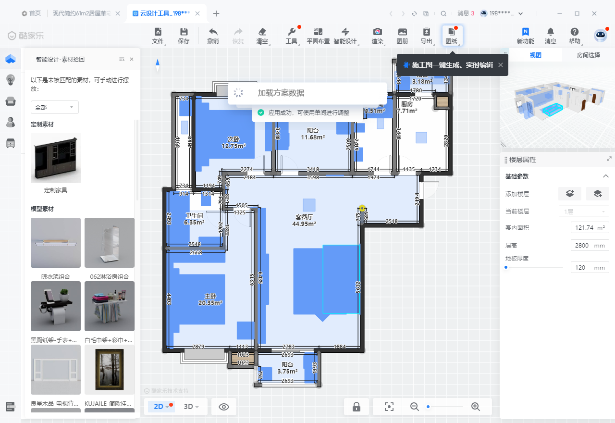Open the lightbulb inspiration sidebar icon
615x423 pixels.
pyautogui.click(x=11, y=80)
